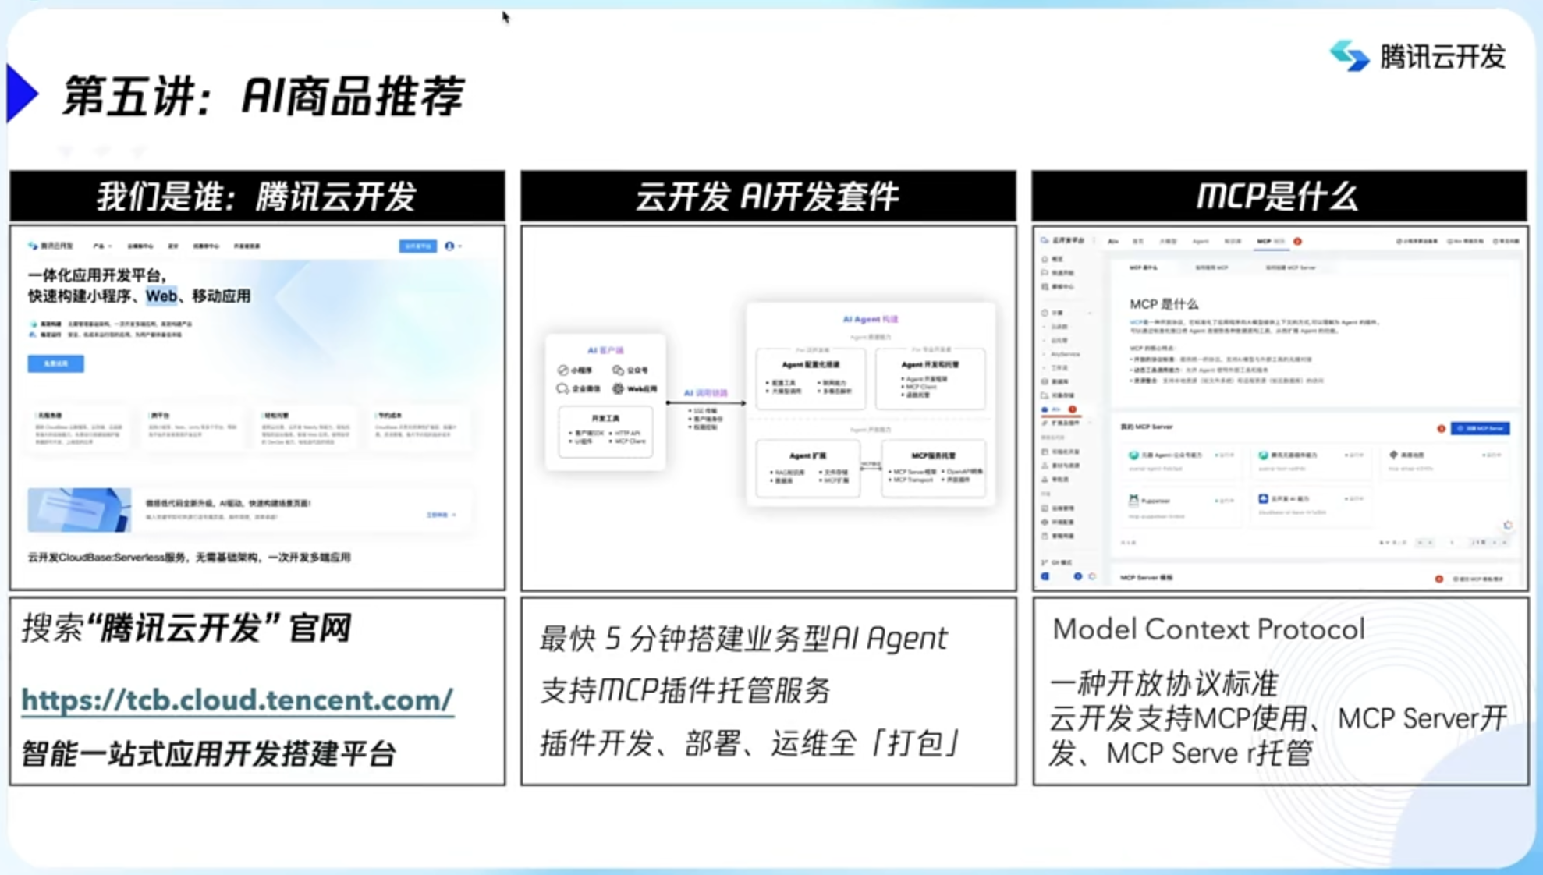This screenshot has height=875, width=1543.
Task: Click the 云开发 AI 能力 card icon
Action: 1263,499
